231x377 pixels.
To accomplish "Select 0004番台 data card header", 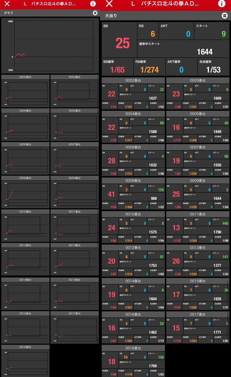I will click(x=133, y=114).
